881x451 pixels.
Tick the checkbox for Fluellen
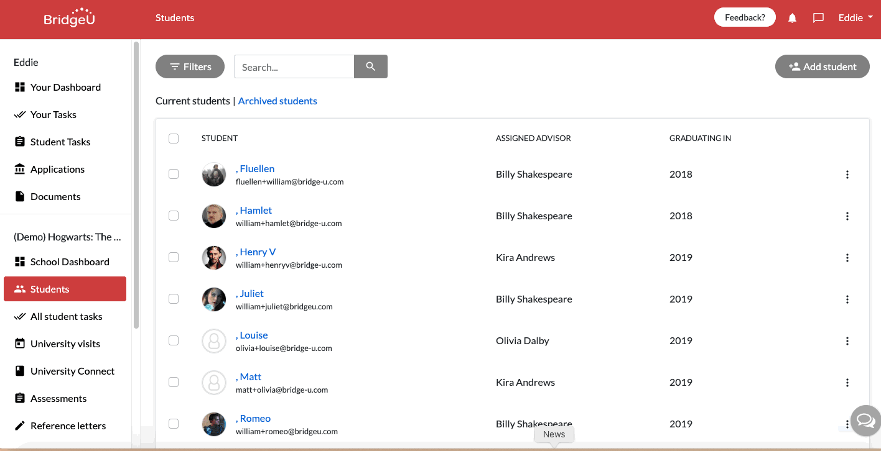(x=174, y=174)
